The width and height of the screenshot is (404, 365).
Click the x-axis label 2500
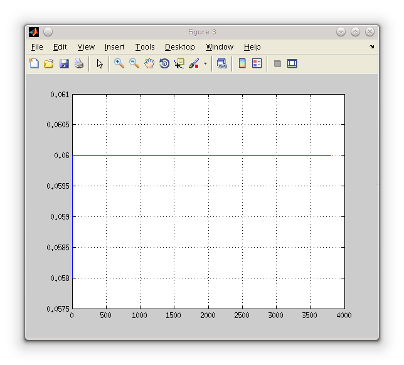(x=242, y=315)
